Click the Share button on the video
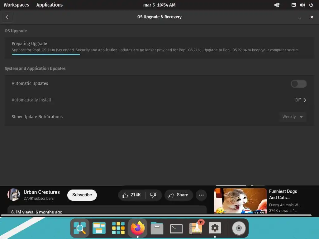Screen dimensions: 319x239 point(179,195)
